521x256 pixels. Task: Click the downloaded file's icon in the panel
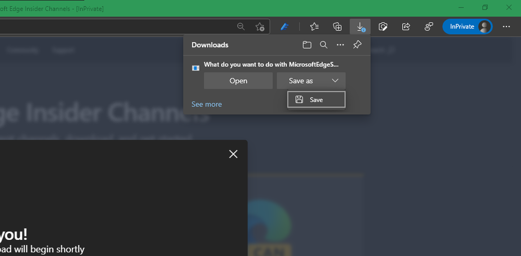click(196, 68)
